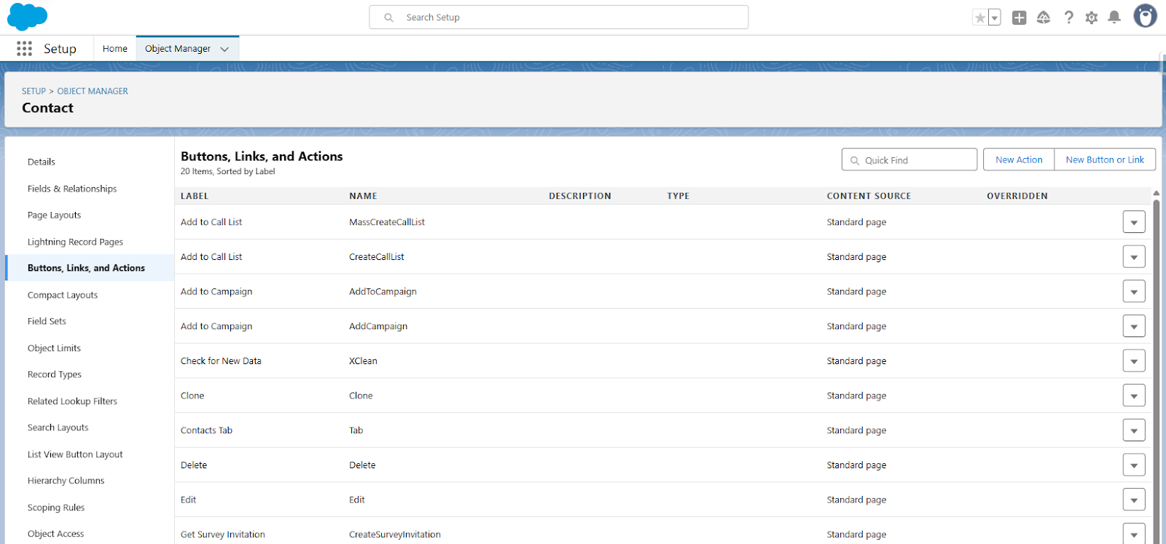The image size is (1166, 544).
Task: Open Page Layouts from the sidebar
Action: click(54, 215)
